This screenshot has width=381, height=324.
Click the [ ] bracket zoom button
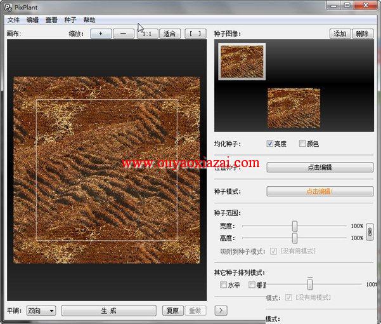[x=195, y=34]
